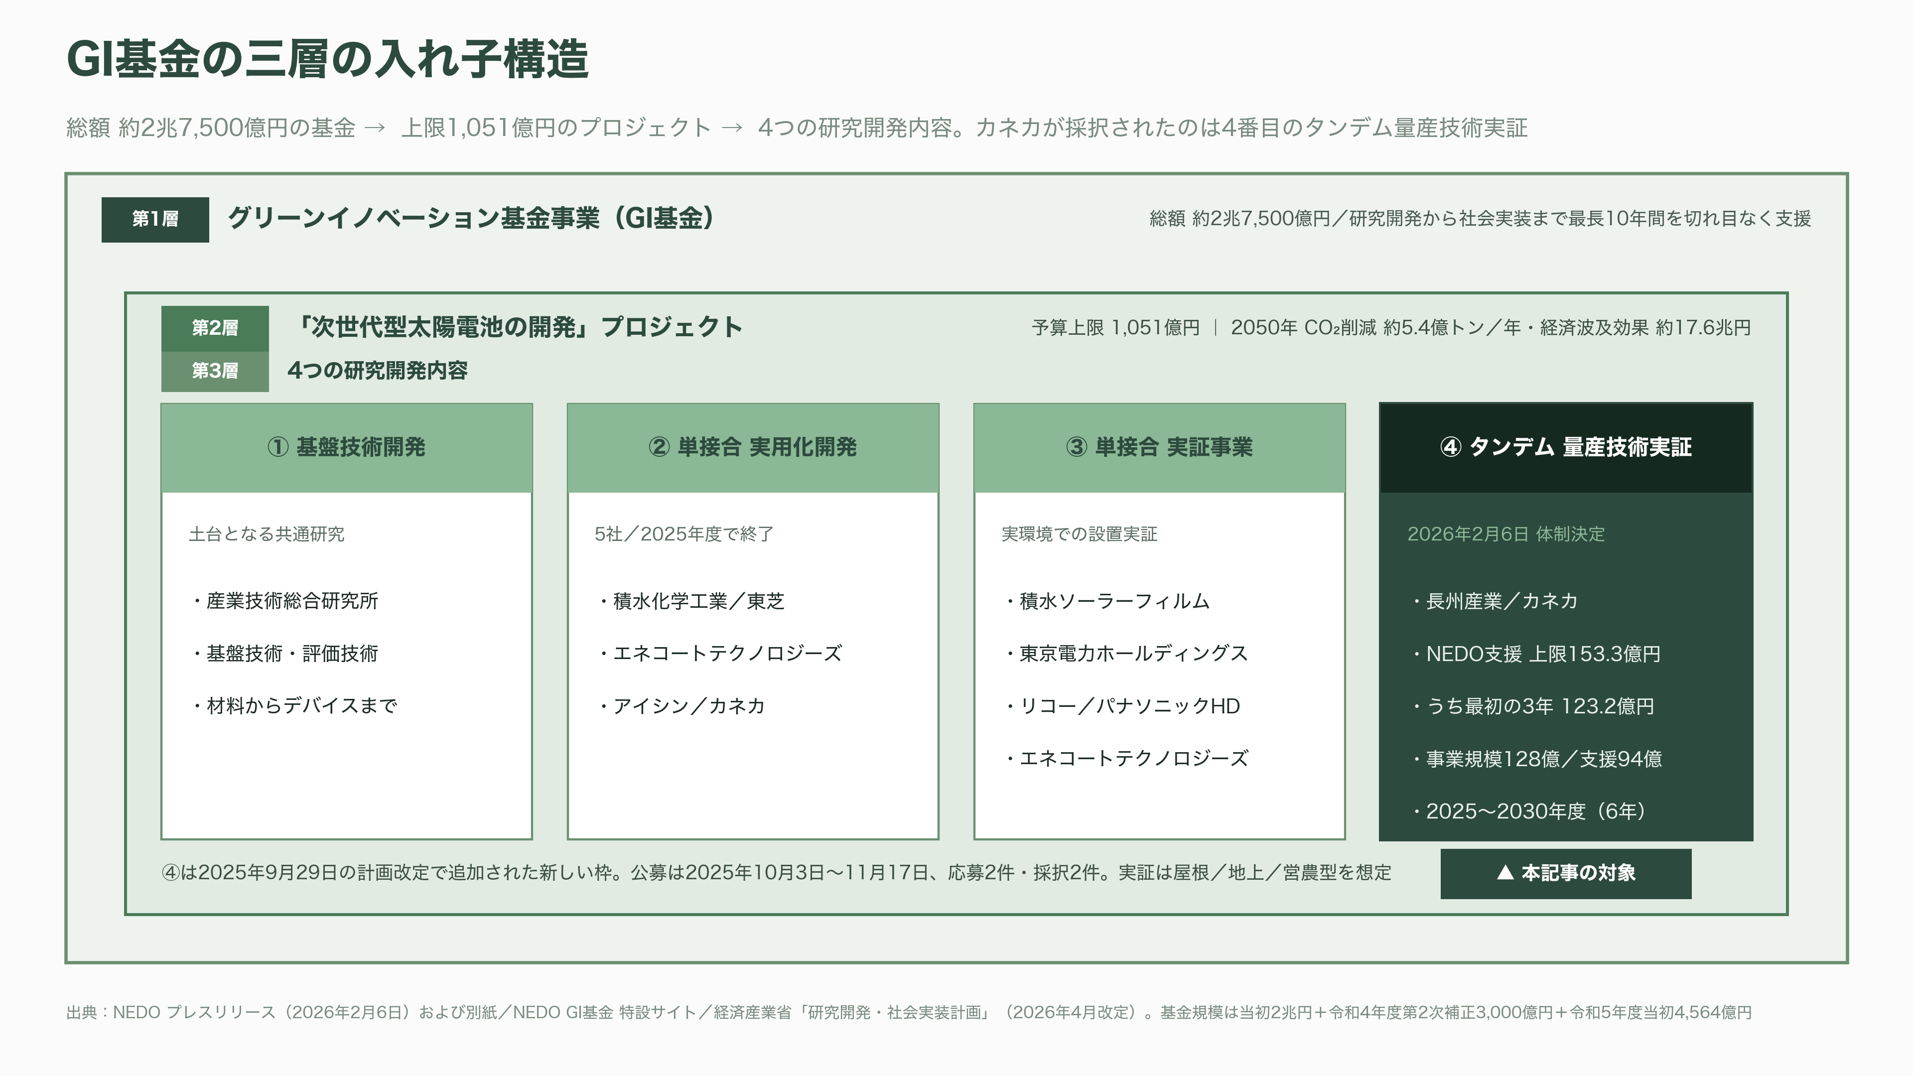Viewport: 1913px width, 1076px height.
Task: Click the 第3層 badge
Action: [215, 371]
